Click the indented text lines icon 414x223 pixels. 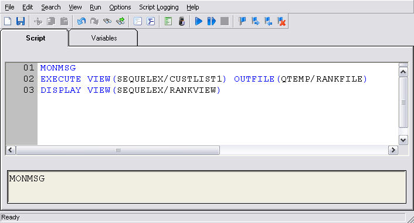point(151,21)
